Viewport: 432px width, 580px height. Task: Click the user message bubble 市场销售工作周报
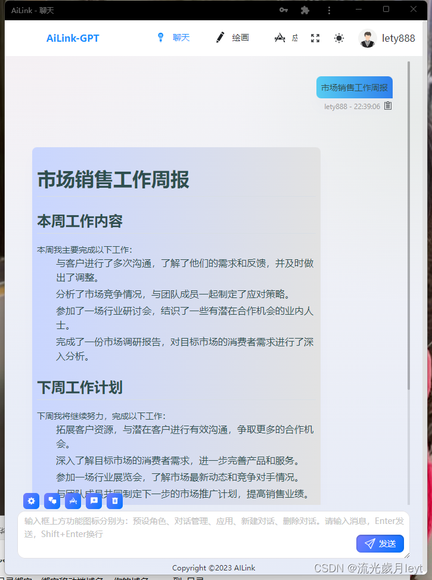355,87
